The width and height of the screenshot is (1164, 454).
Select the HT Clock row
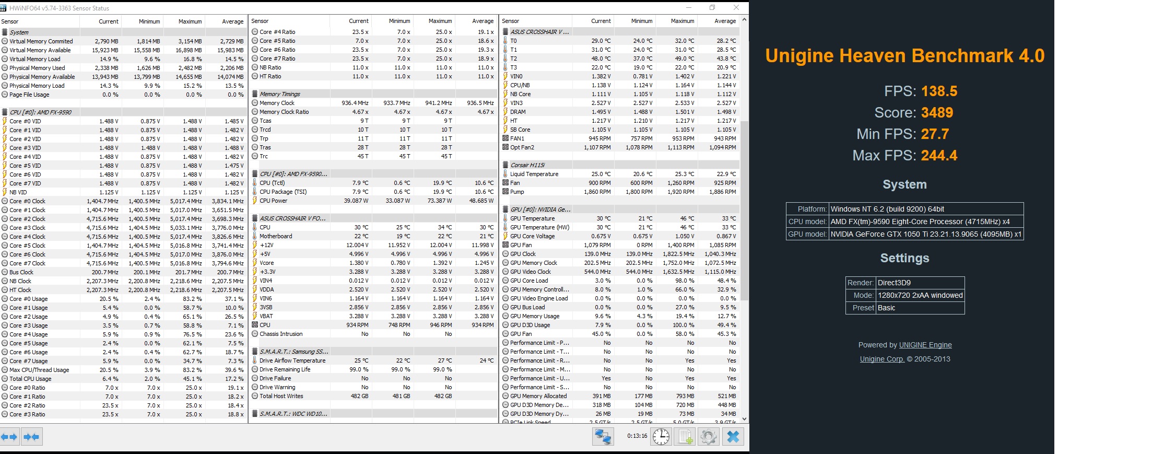[123, 290]
